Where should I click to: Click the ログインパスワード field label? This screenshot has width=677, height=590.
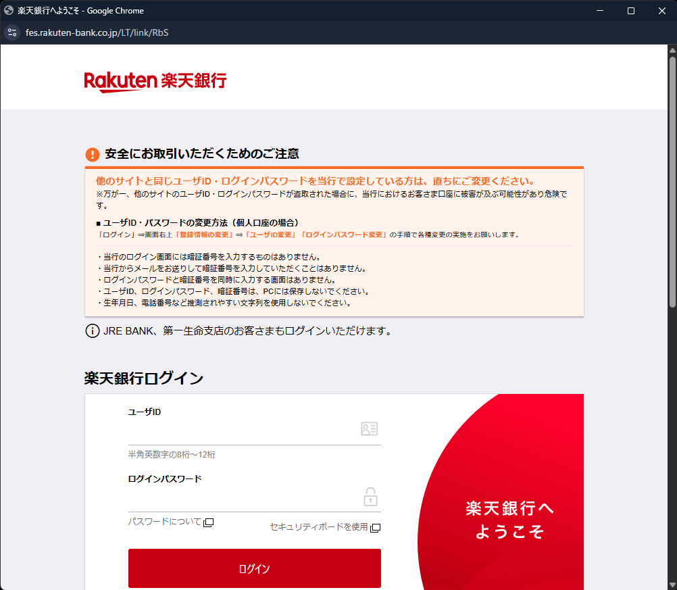[164, 479]
